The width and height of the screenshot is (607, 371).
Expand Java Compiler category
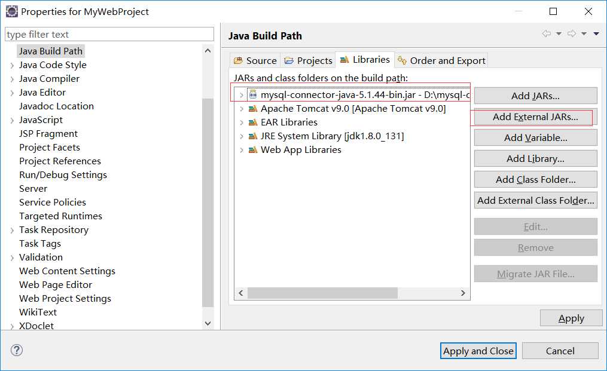point(12,79)
